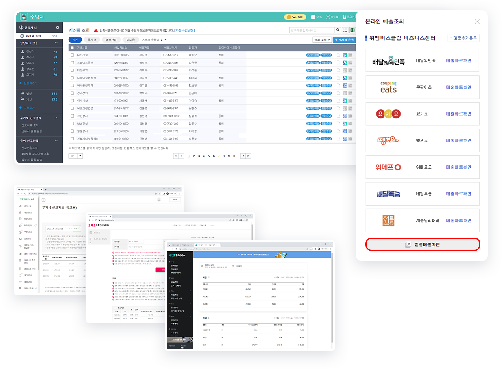Screen dimensions: 502x369
Task: Close the 온라인 매출조회 panel
Action: (477, 22)
